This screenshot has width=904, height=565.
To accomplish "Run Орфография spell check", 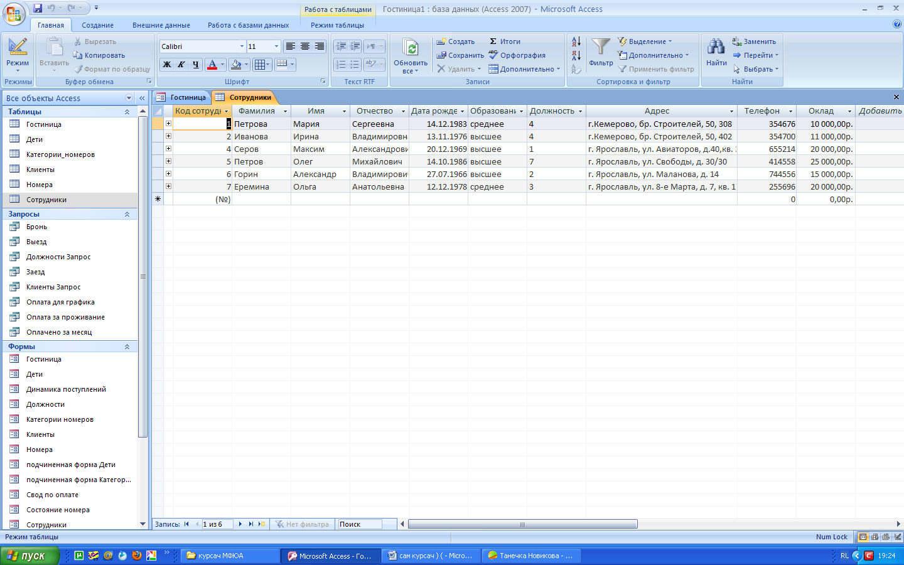I will [x=517, y=55].
